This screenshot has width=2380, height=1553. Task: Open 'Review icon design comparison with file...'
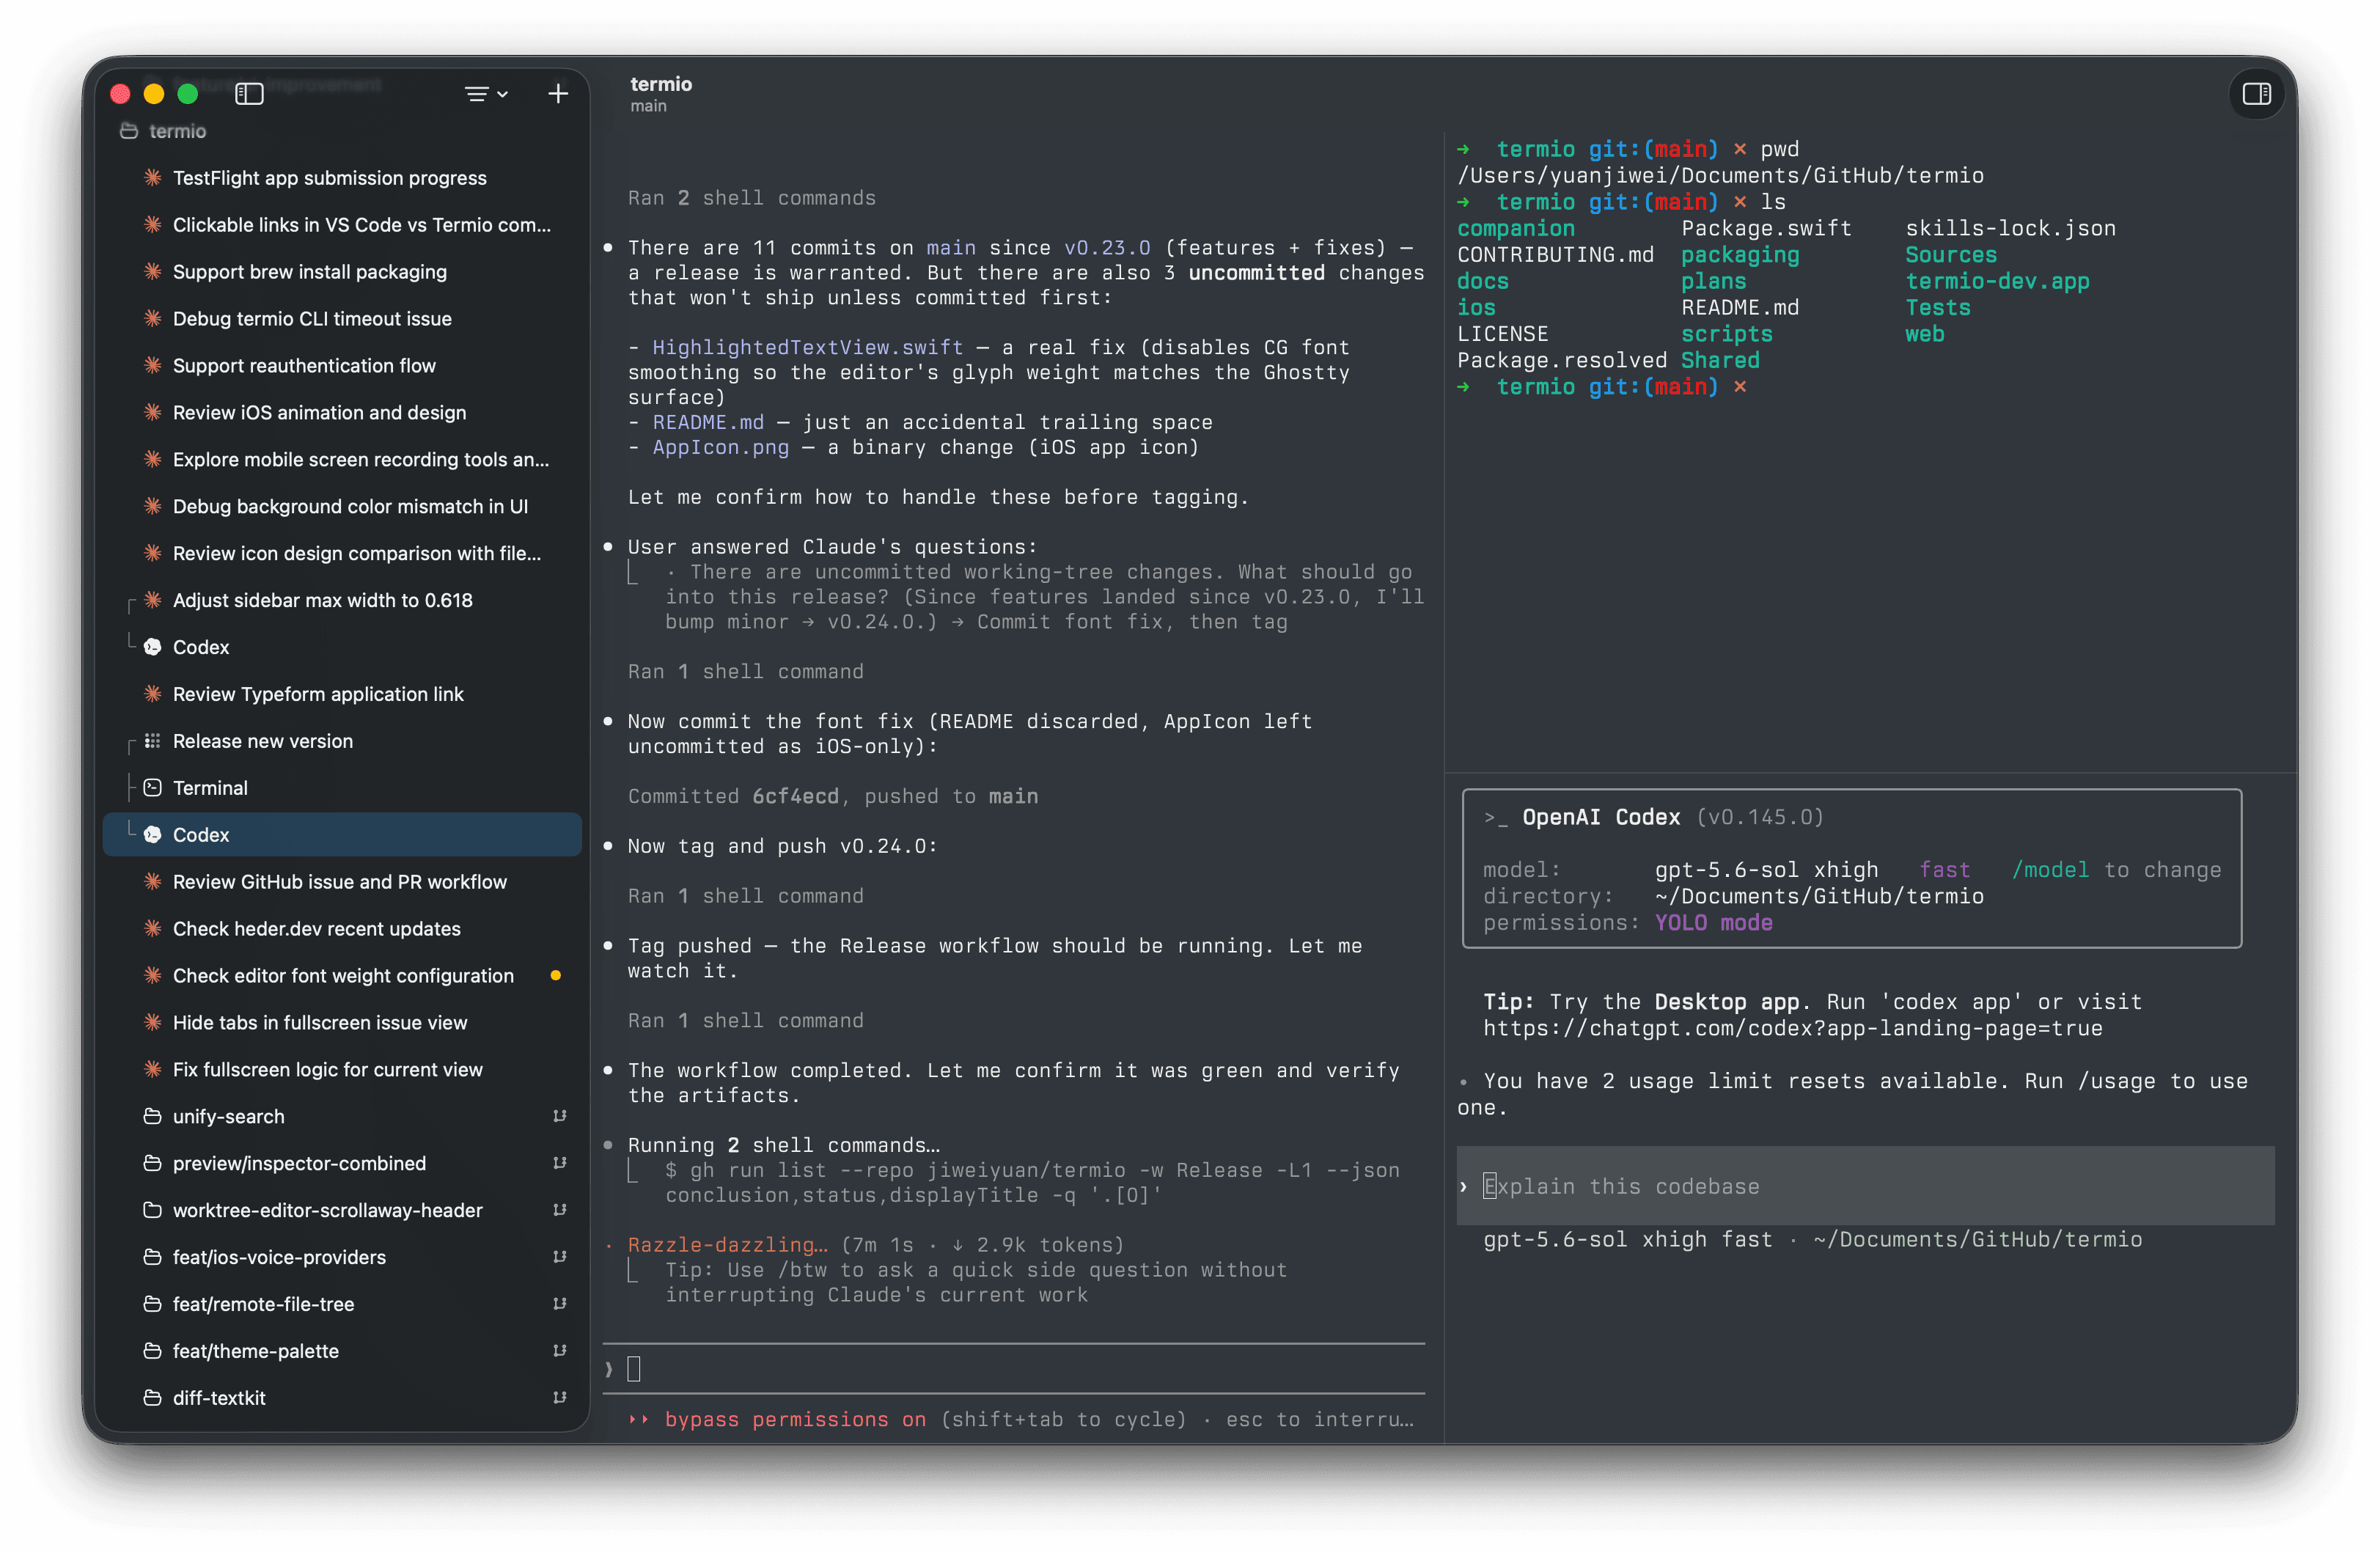(342, 553)
